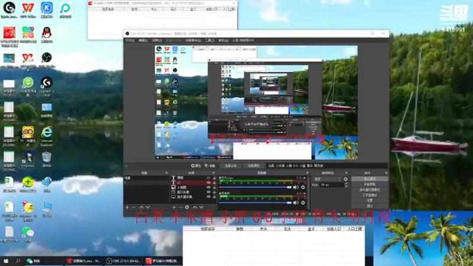
Task: Open the 编辑(E) menu in OBS
Action: [x=143, y=40]
